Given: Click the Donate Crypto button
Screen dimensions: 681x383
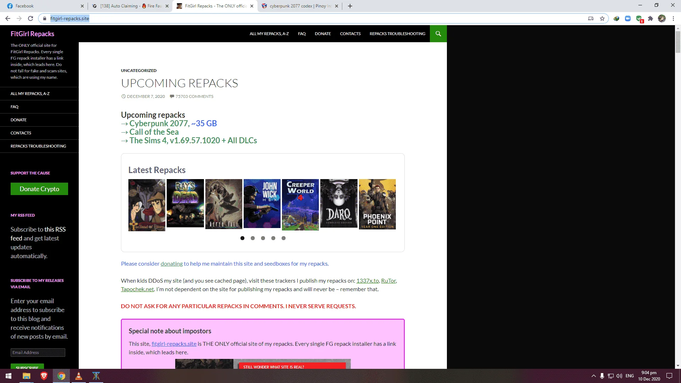Looking at the screenshot, I should point(39,189).
